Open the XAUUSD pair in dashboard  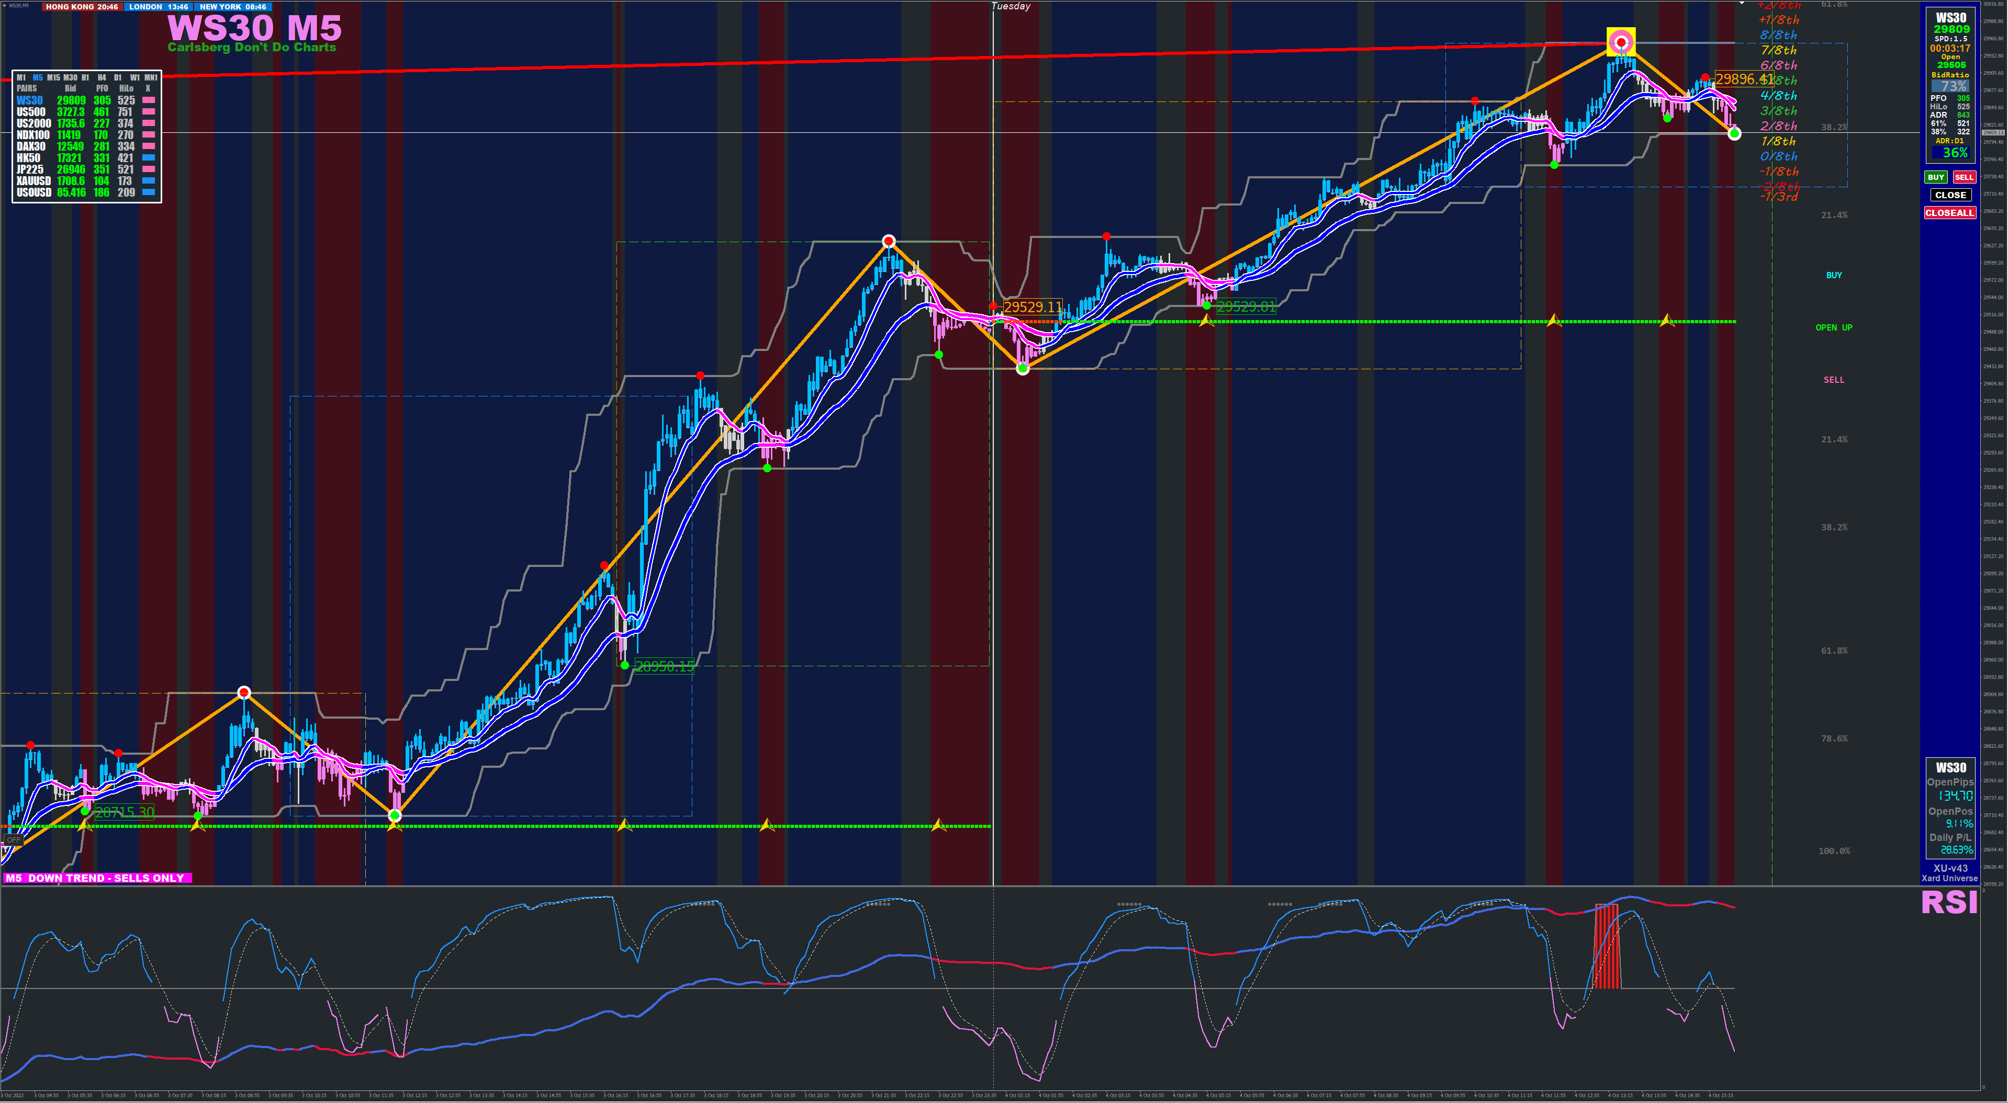[33, 181]
